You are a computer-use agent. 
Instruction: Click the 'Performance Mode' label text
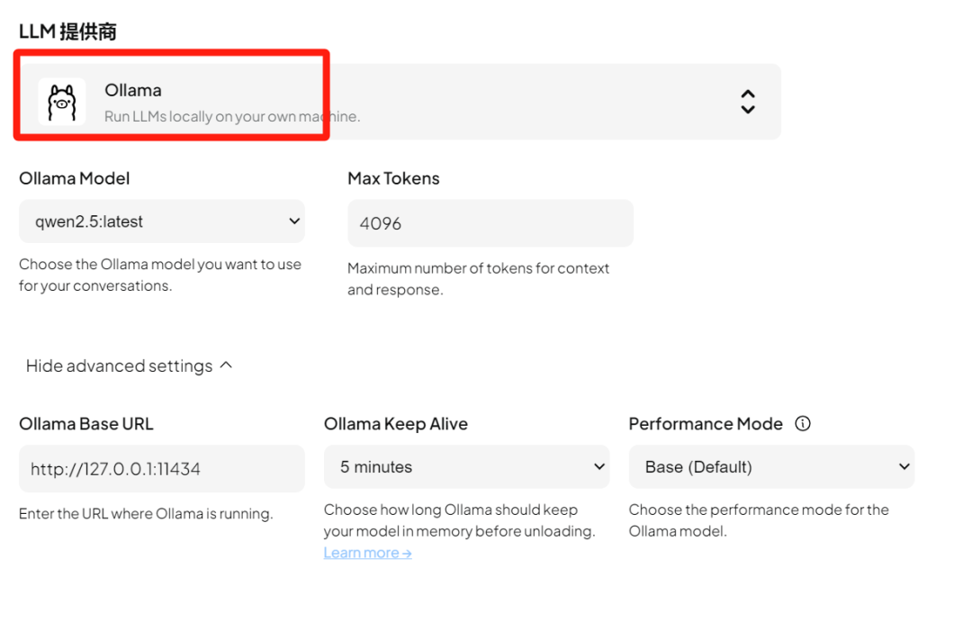click(706, 424)
